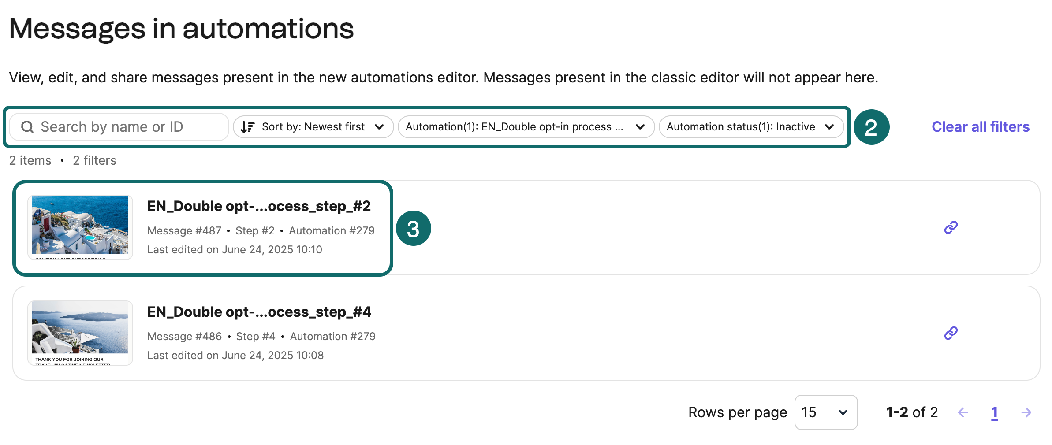The image size is (1052, 445).
Task: Click the Search by name or ID field
Action: 119,126
